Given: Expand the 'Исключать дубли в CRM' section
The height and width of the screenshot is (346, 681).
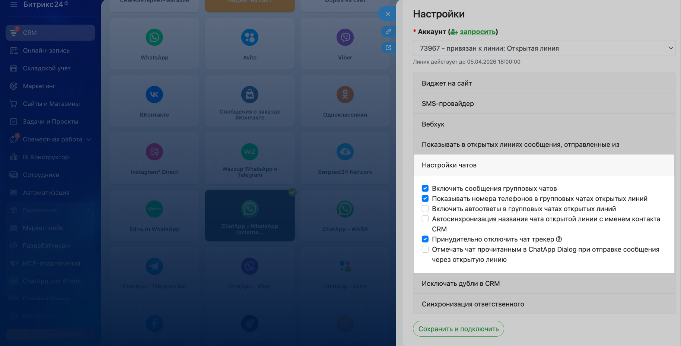Looking at the screenshot, I should pos(544,283).
